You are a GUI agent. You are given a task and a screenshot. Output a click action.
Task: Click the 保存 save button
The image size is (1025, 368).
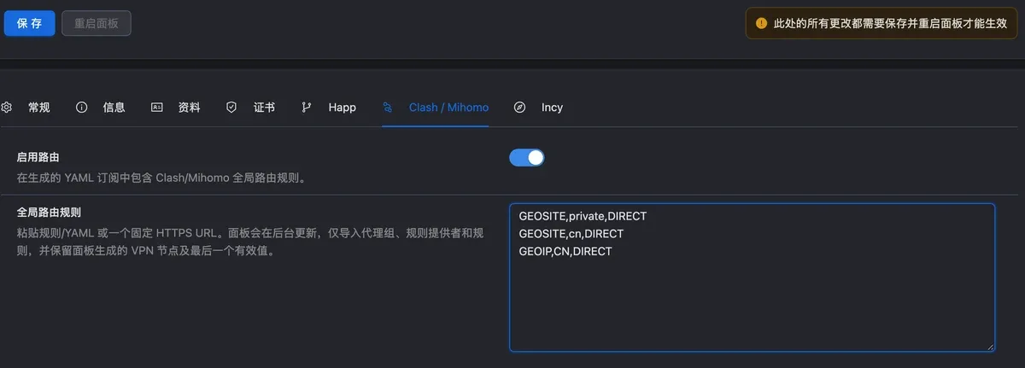click(30, 23)
